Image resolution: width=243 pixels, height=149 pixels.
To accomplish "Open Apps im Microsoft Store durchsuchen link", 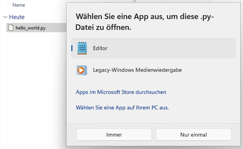I will (x=121, y=92).
